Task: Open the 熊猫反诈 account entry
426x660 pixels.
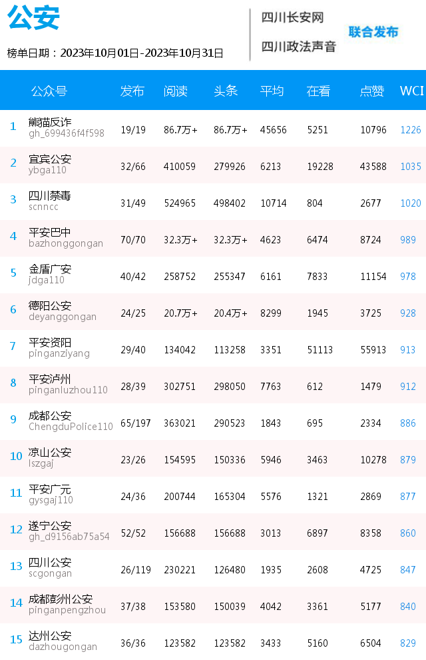Action: 49,122
